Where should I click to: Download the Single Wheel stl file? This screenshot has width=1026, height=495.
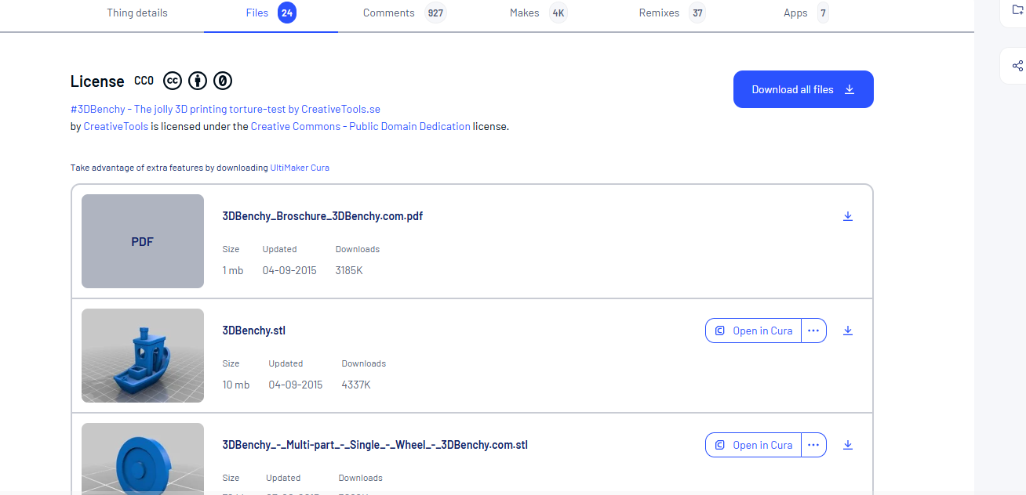(x=848, y=445)
